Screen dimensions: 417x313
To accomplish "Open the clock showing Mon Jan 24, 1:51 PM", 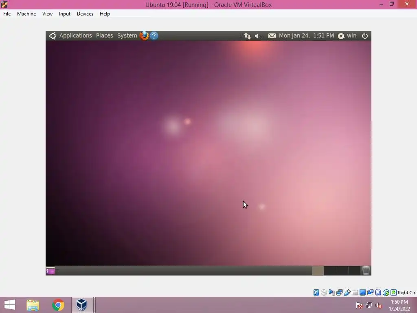I will pyautogui.click(x=306, y=36).
